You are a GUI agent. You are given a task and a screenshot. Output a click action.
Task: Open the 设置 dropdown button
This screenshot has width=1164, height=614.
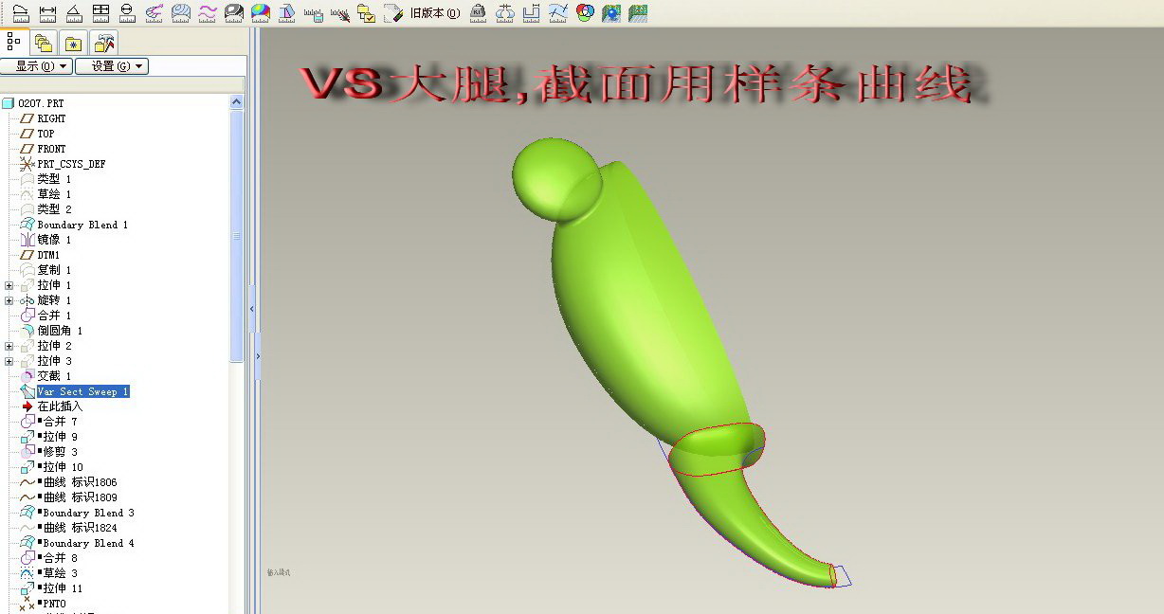(x=112, y=66)
